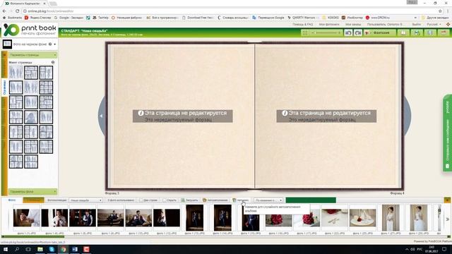Select the silhouette portrait layout in fourth row
Viewport: 452px width, 254px height.
tap(31, 117)
